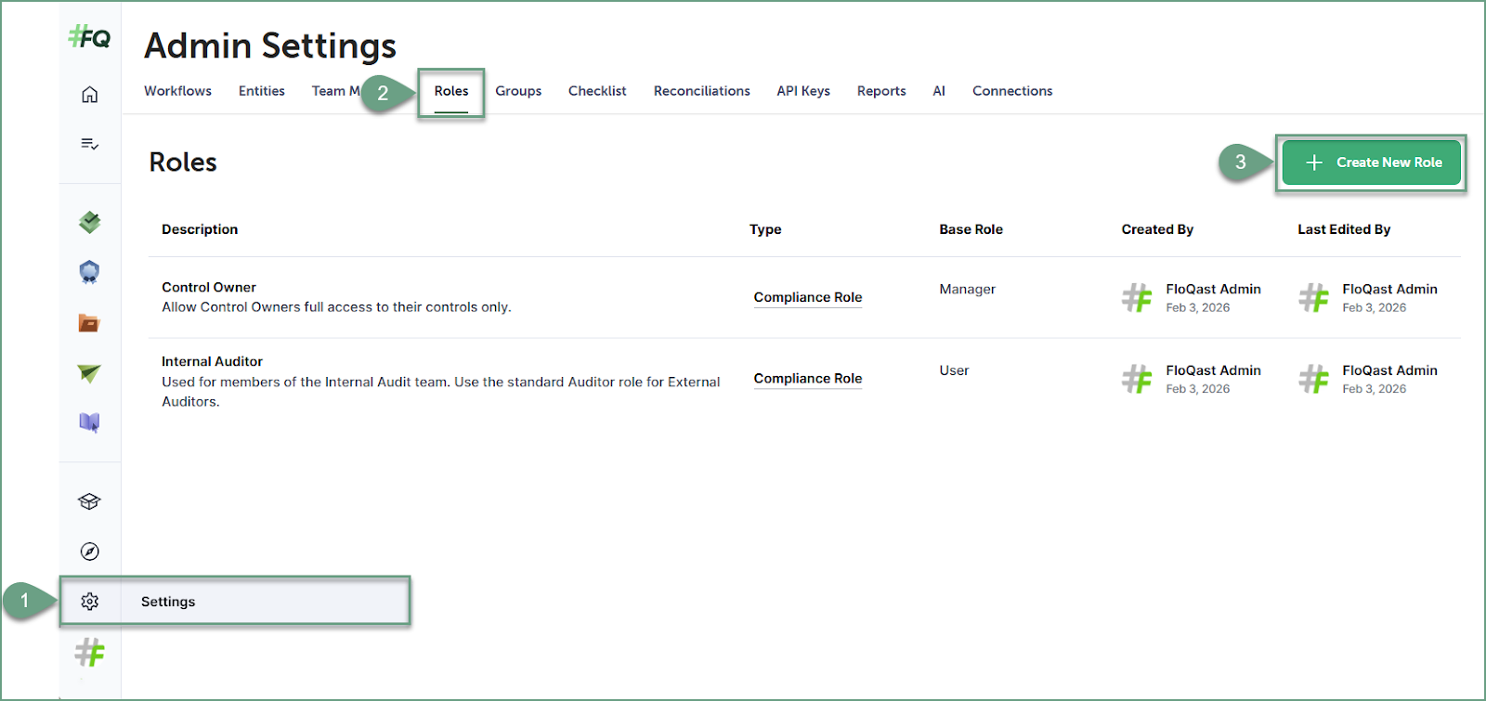Open the blue badge ribbon module

[x=89, y=272]
